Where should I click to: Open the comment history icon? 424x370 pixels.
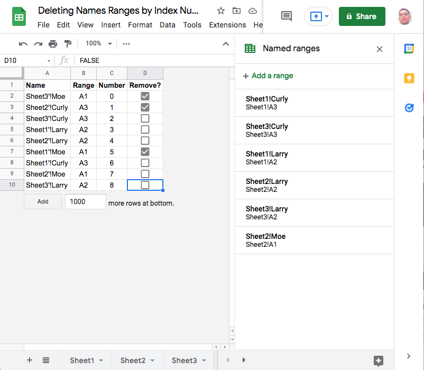click(x=287, y=16)
